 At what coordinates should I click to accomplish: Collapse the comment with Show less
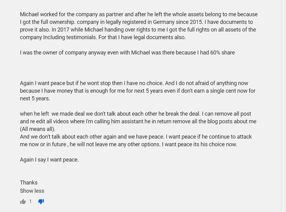click(x=32, y=191)
